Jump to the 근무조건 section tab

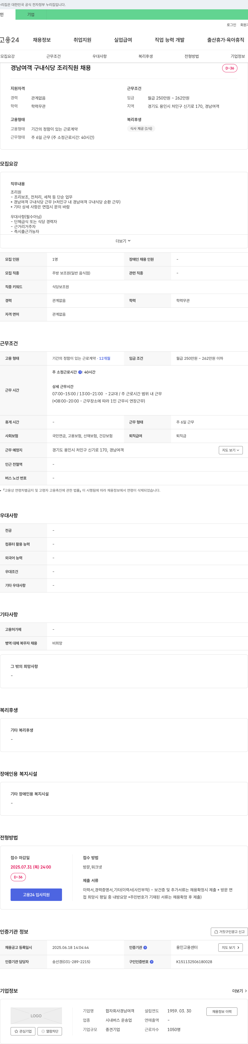click(53, 56)
